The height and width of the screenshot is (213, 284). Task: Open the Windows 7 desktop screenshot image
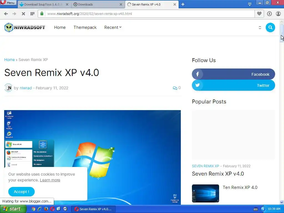coord(92,157)
